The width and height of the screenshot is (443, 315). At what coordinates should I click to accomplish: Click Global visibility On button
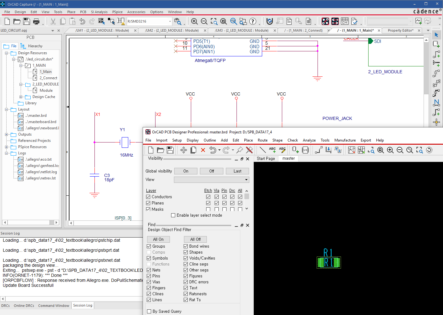click(186, 171)
